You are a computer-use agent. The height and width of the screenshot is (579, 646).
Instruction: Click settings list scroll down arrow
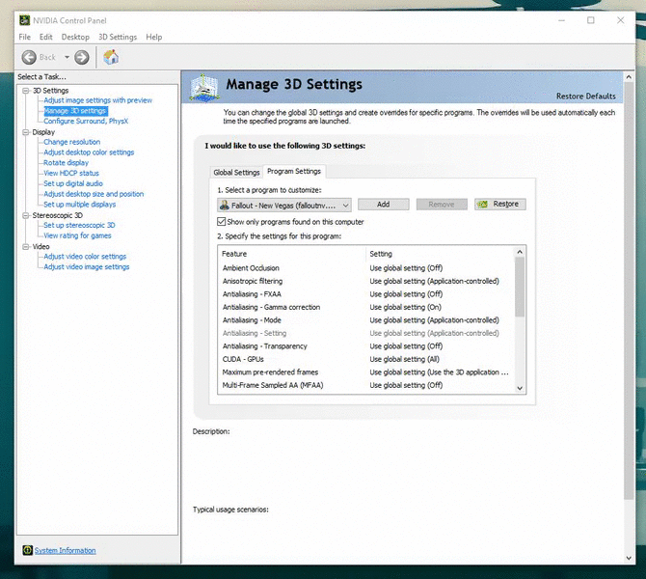520,388
